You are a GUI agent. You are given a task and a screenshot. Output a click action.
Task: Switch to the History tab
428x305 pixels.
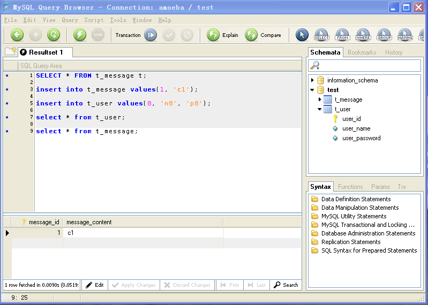pos(394,52)
